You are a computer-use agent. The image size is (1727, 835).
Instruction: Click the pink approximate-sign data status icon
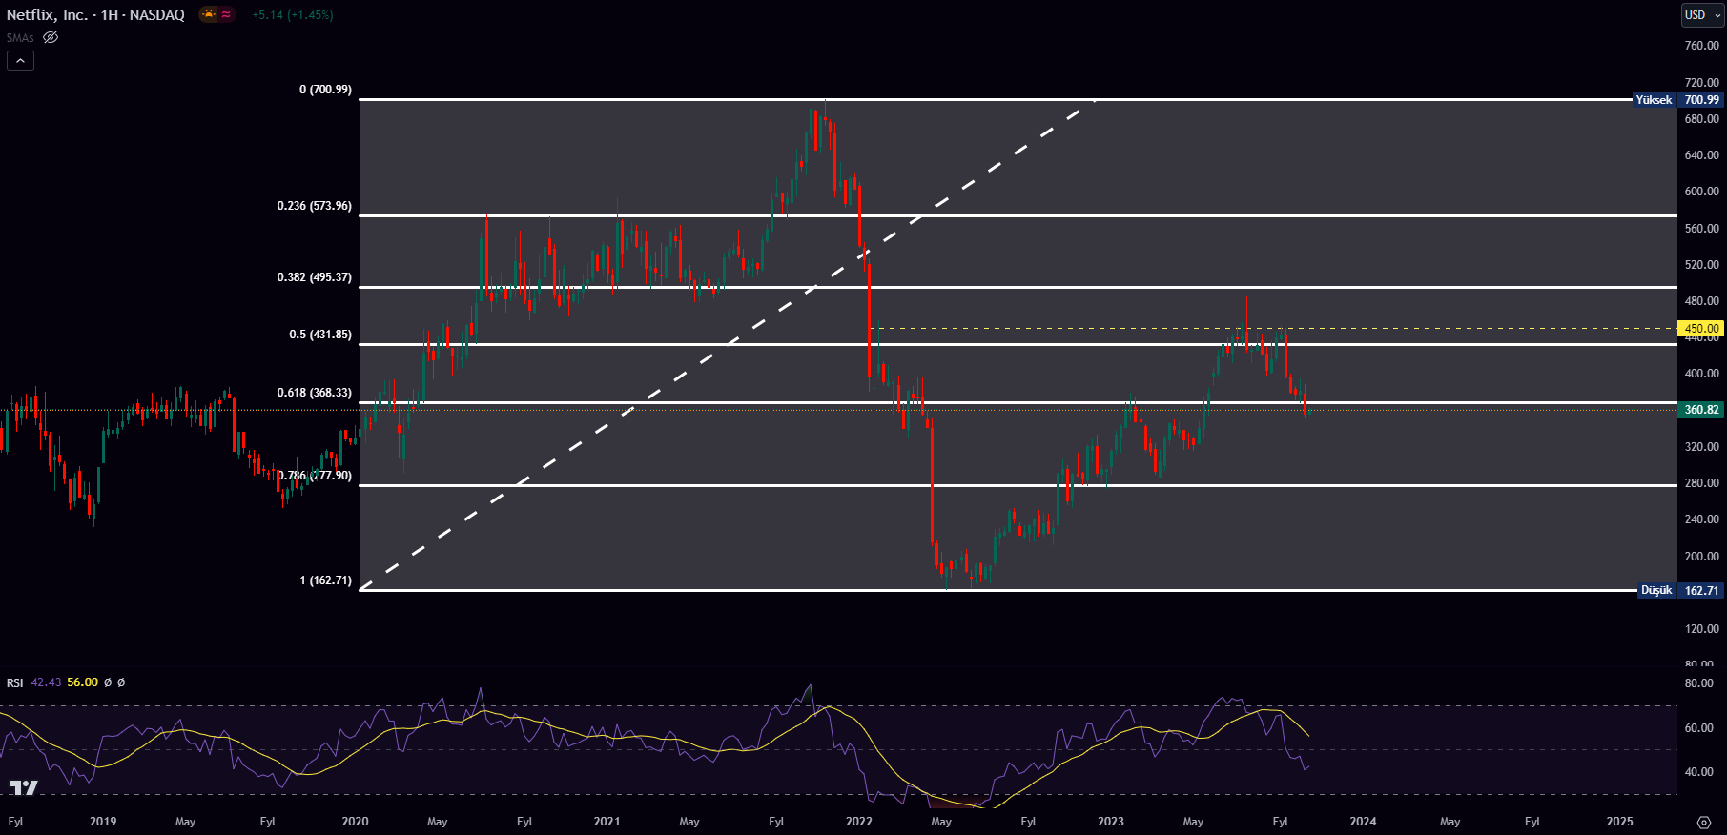tap(226, 14)
